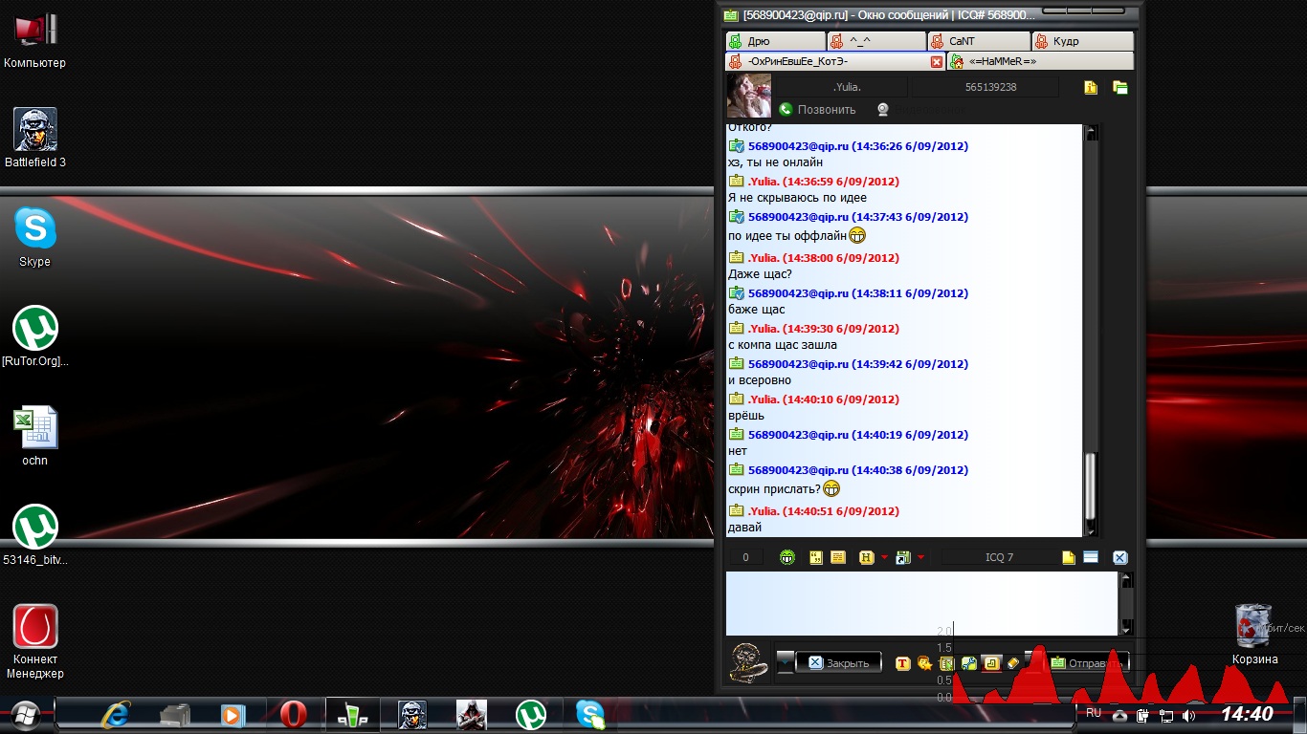Close the -ОхРинЕвшЕе_КотЭ- tab with red X
The image size is (1307, 734).
tap(937, 61)
